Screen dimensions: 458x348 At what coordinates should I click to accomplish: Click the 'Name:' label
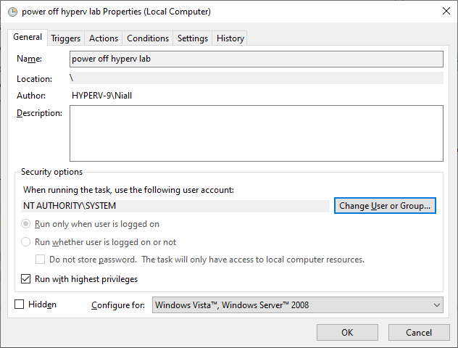coord(29,59)
